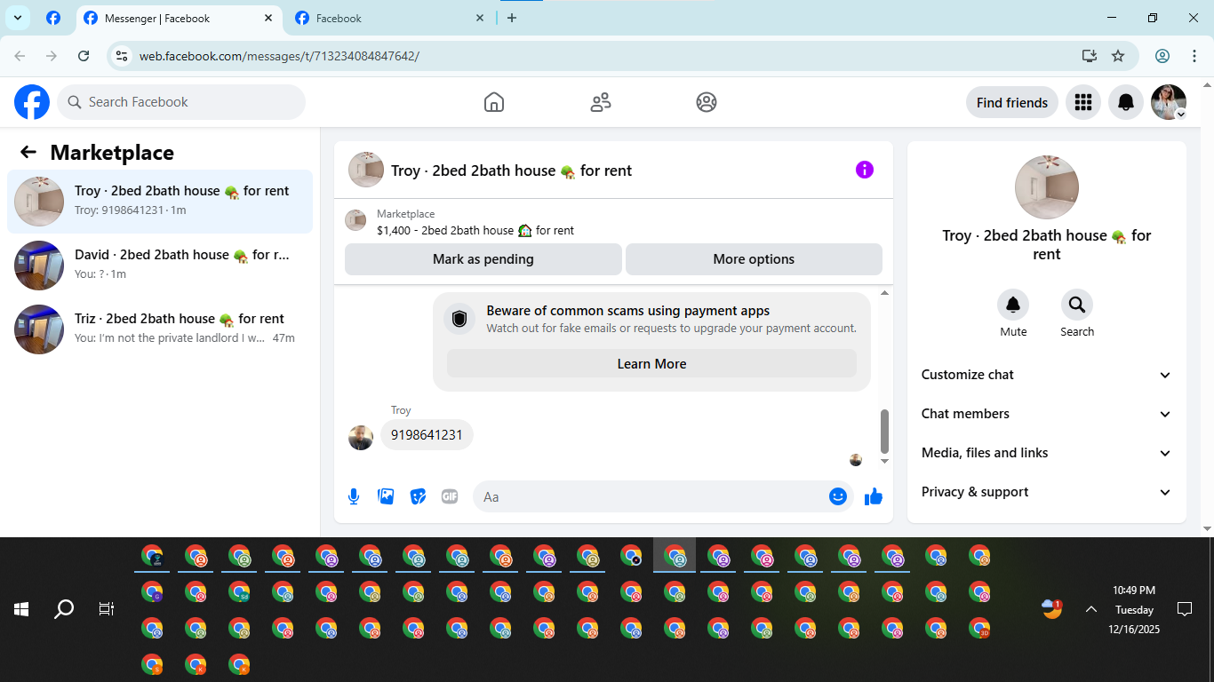Image resolution: width=1214 pixels, height=682 pixels.
Task: Open the Chrome three-dot menu
Action: (1194, 56)
